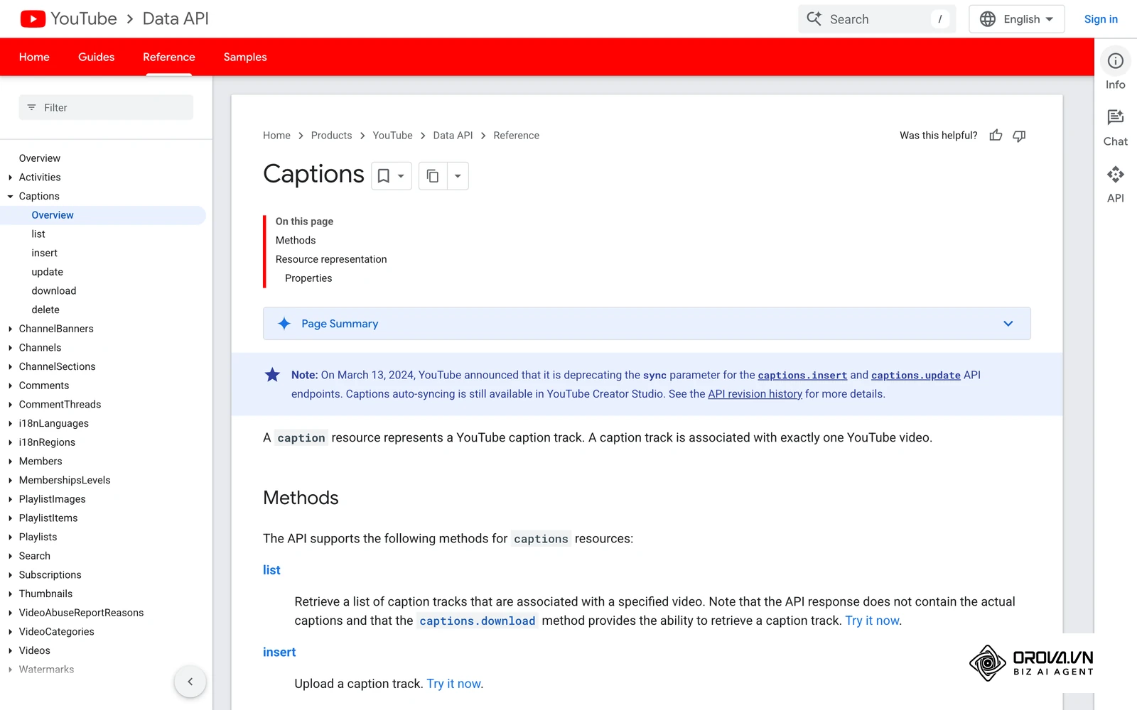
Task: Open the API side panel
Action: tap(1115, 185)
